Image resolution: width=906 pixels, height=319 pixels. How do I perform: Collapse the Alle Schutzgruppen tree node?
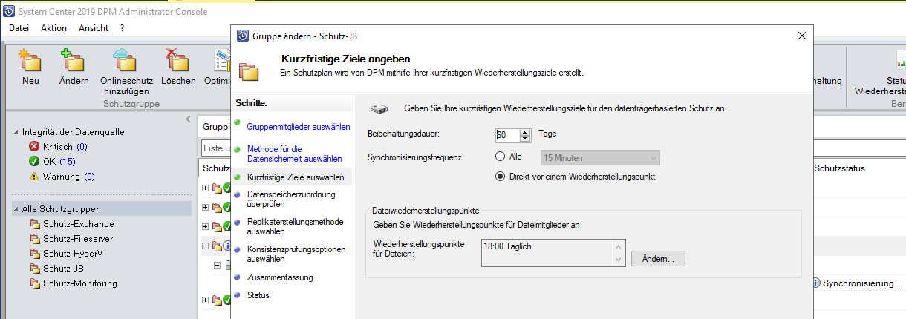[16, 209]
